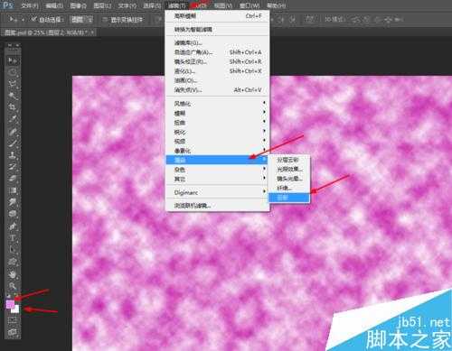Image resolution: width=452 pixels, height=351 pixels.
Task: Expand the 锐化 submenu
Action: (x=217, y=132)
